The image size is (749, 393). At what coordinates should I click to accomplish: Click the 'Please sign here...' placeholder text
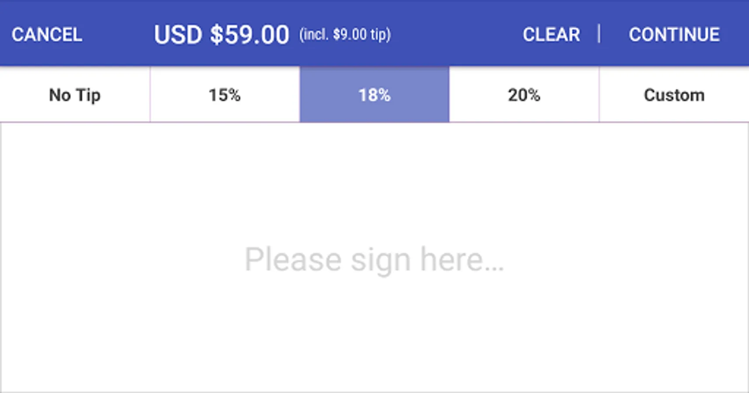pos(374,259)
